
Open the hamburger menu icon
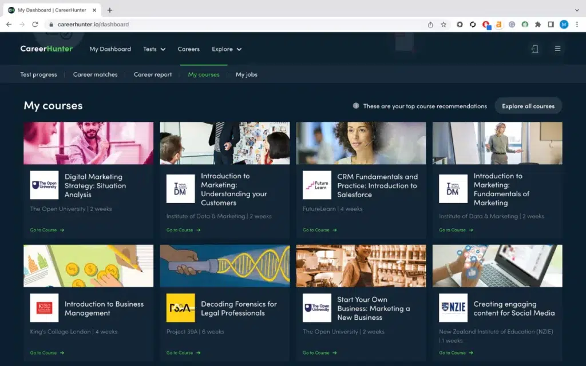tap(557, 49)
